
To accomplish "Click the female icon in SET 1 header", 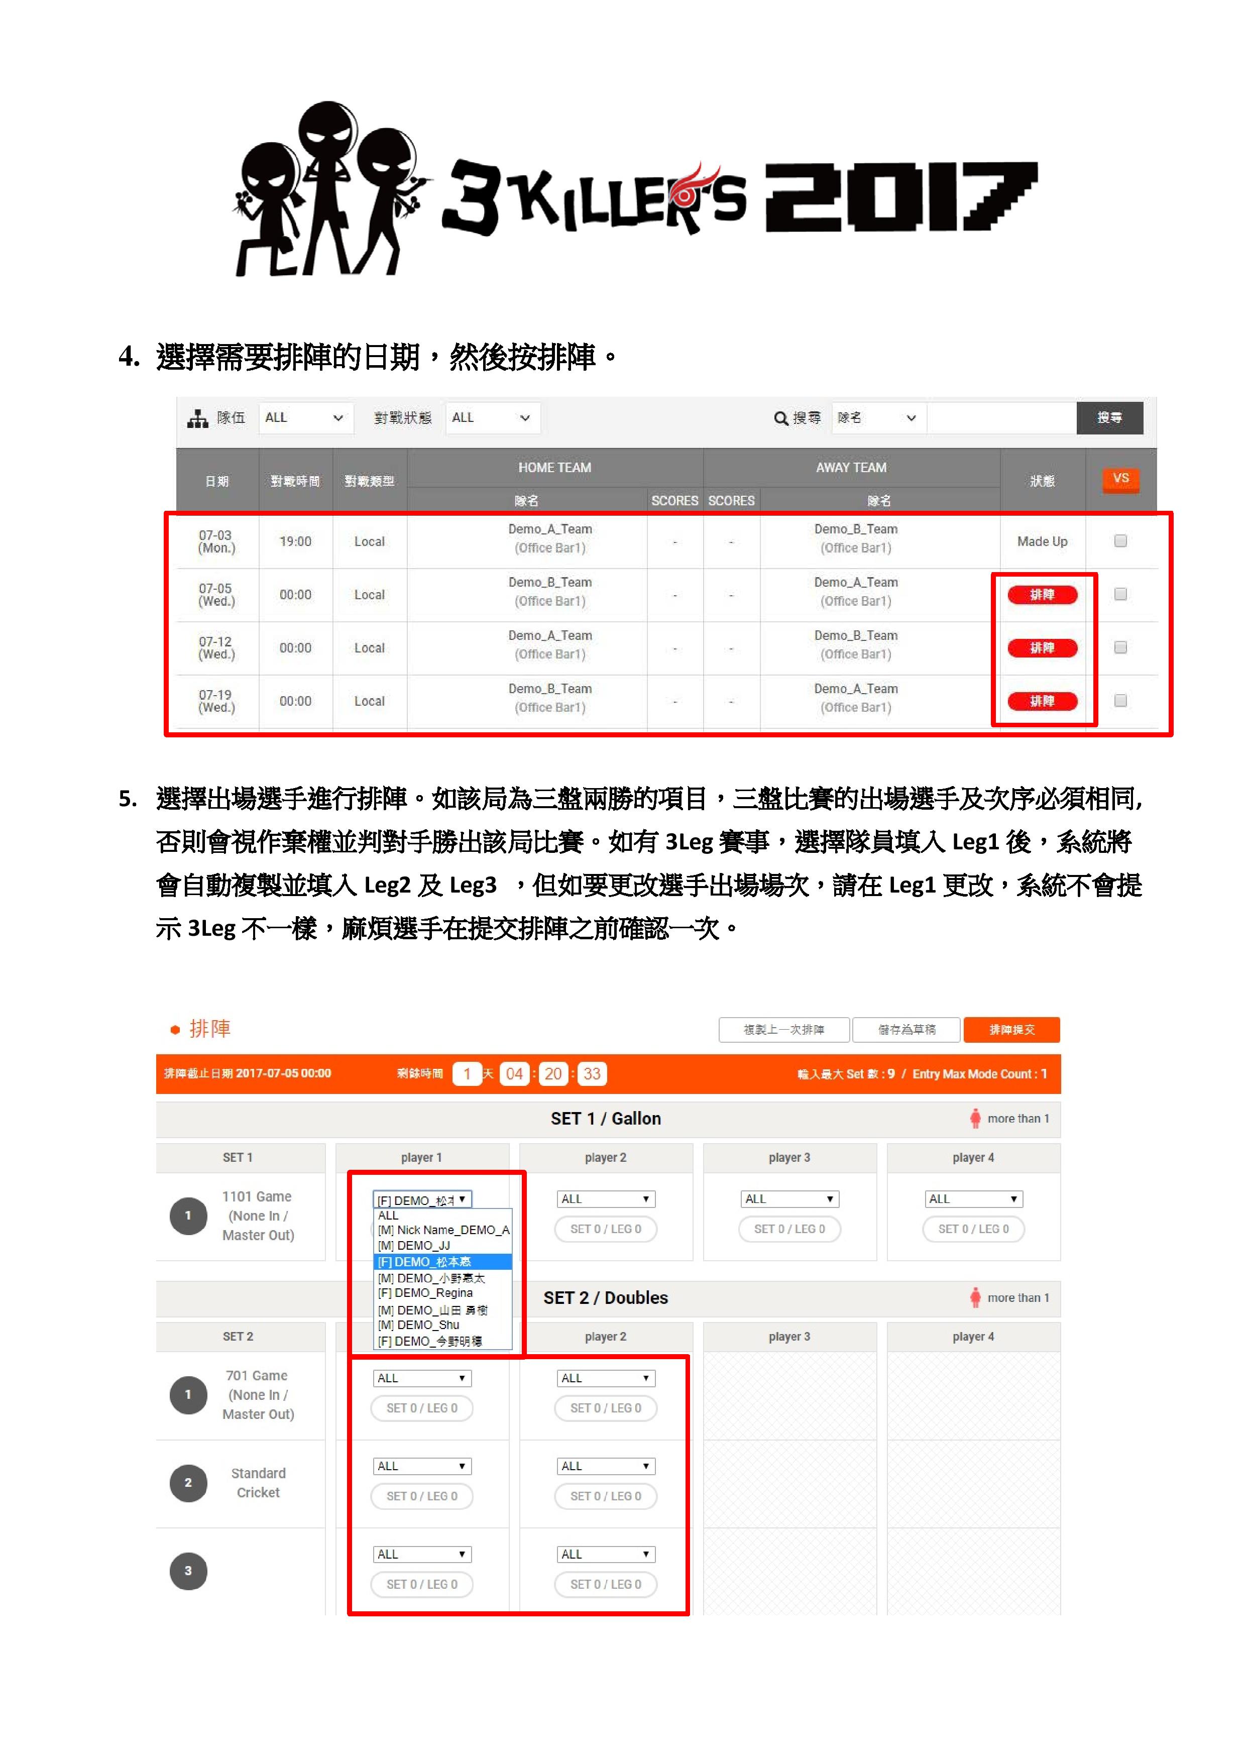I will pyautogui.click(x=975, y=1118).
